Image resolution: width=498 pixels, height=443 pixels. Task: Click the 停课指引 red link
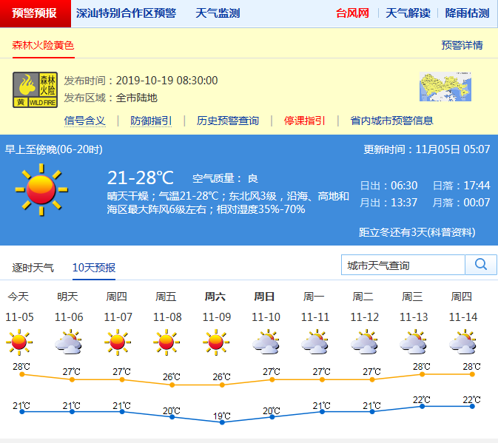(304, 121)
